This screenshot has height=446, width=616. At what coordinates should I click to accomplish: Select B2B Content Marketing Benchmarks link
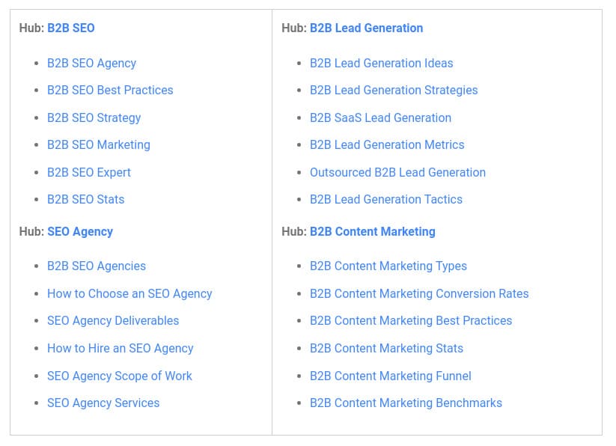coord(406,403)
